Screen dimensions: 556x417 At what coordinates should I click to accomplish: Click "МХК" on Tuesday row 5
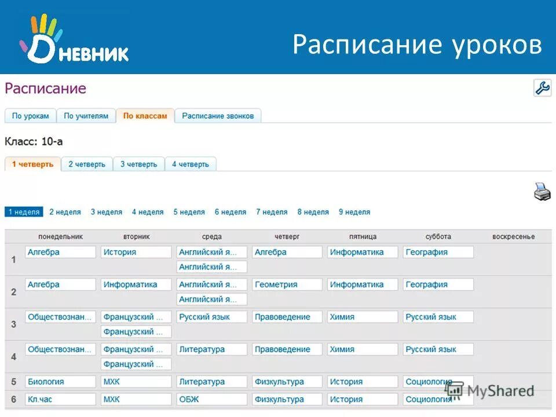(136, 382)
